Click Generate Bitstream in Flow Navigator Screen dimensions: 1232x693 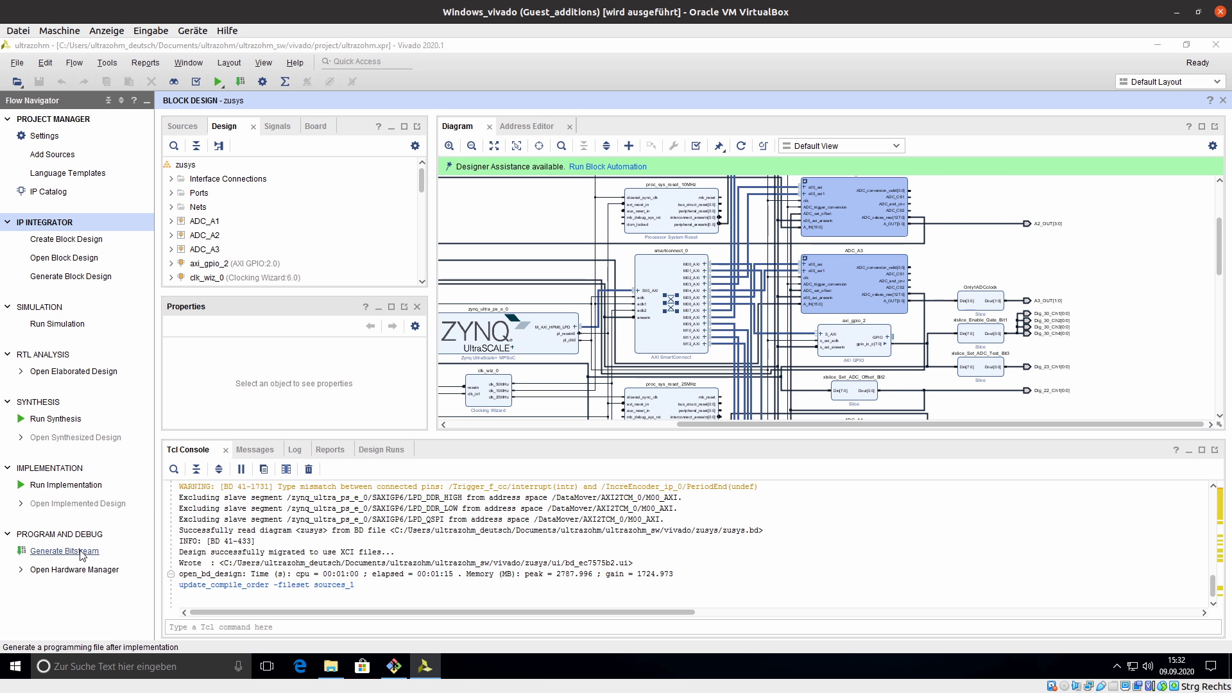[x=64, y=551]
